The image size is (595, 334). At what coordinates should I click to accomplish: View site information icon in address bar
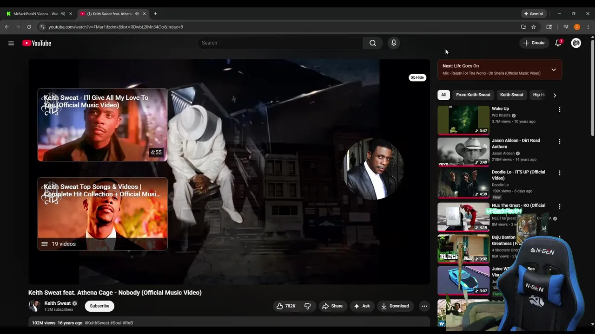pyautogui.click(x=42, y=27)
